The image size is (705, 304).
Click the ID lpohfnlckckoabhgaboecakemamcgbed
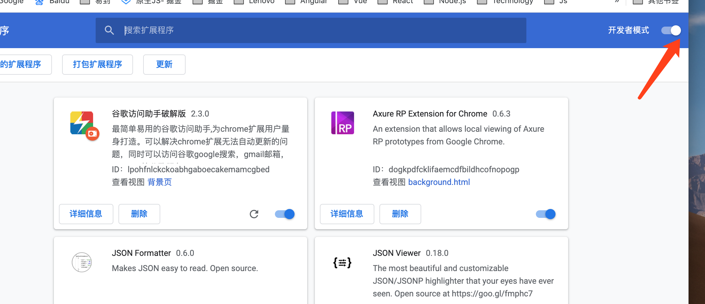(199, 169)
